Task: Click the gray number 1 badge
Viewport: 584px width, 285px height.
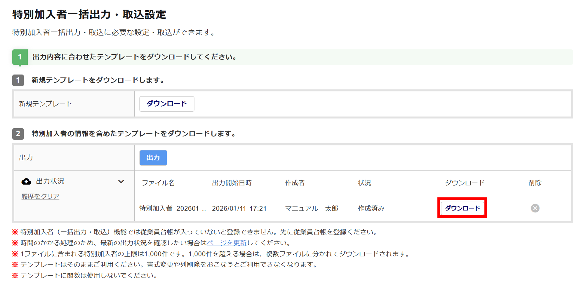Action: click(18, 80)
